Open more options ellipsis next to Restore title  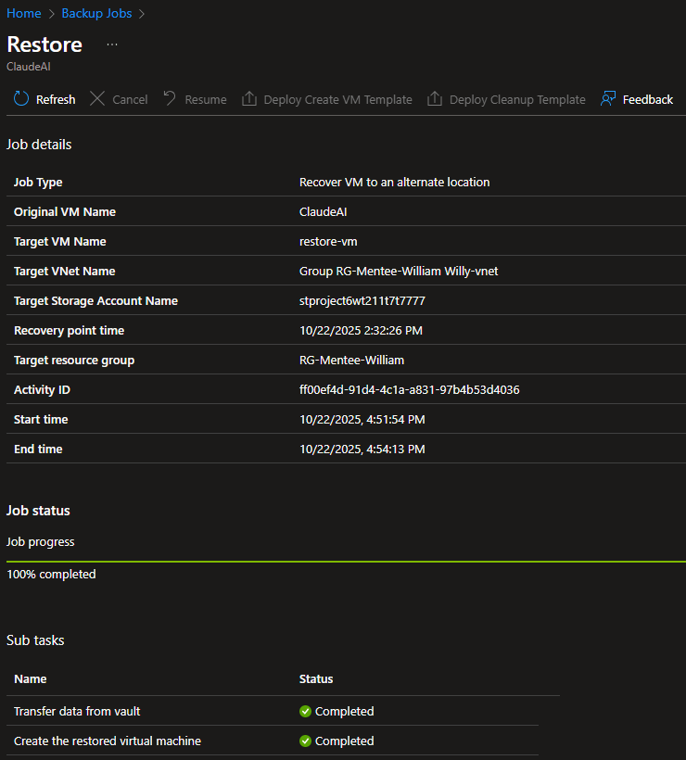112,44
